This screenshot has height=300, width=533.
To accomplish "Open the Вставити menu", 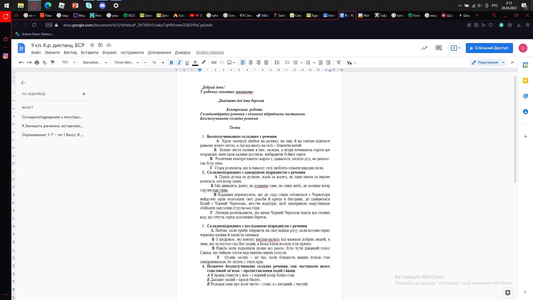I will (x=89, y=52).
